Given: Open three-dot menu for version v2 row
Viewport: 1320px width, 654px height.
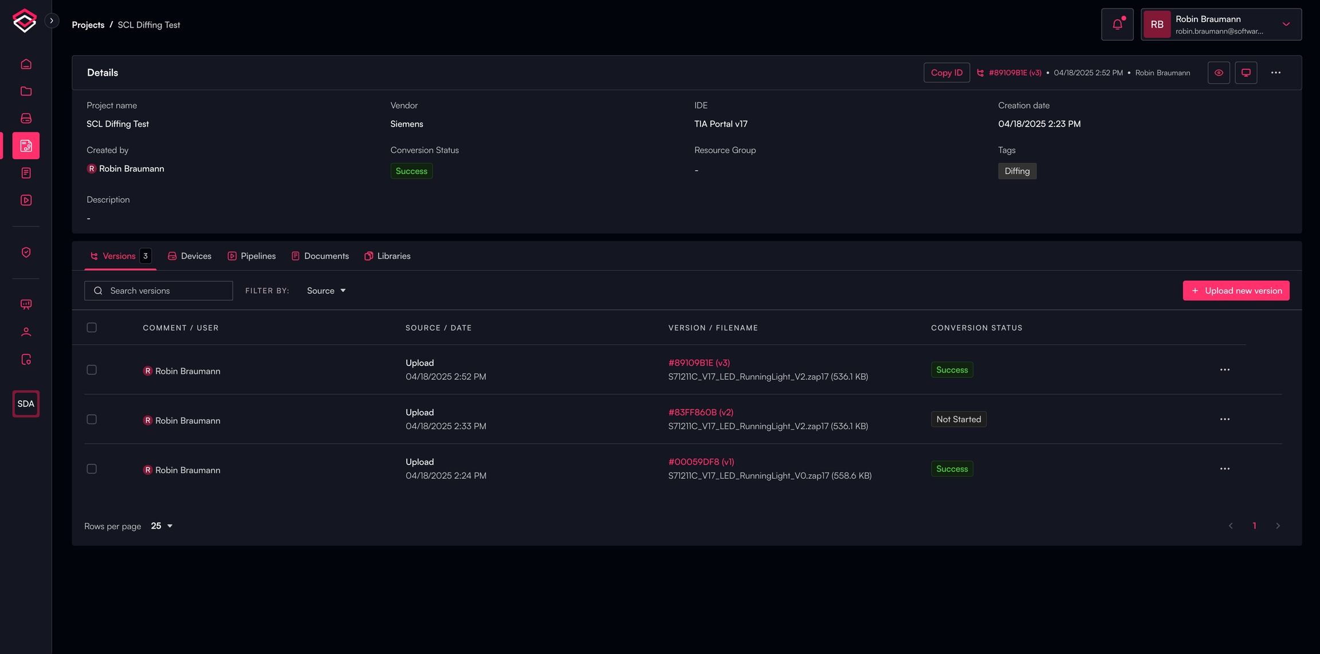Looking at the screenshot, I should point(1224,419).
